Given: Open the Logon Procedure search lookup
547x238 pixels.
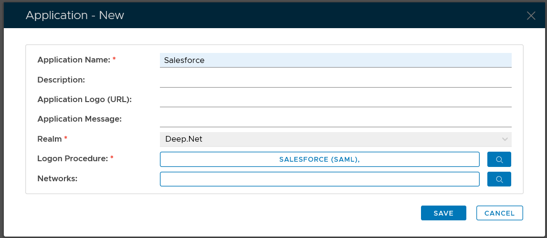Looking at the screenshot, I should (x=499, y=159).
